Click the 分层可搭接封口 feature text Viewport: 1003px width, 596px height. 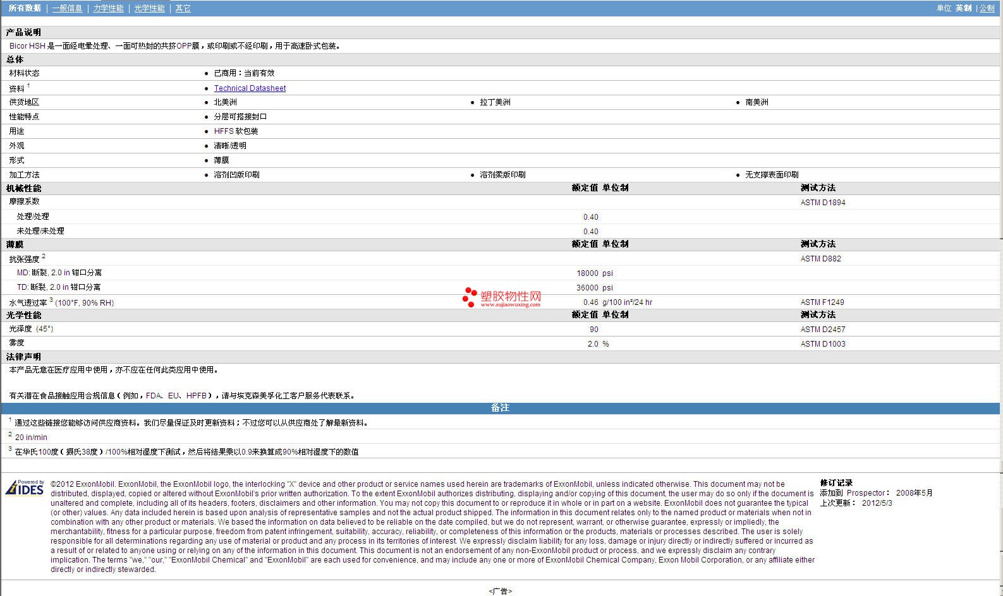pos(240,117)
